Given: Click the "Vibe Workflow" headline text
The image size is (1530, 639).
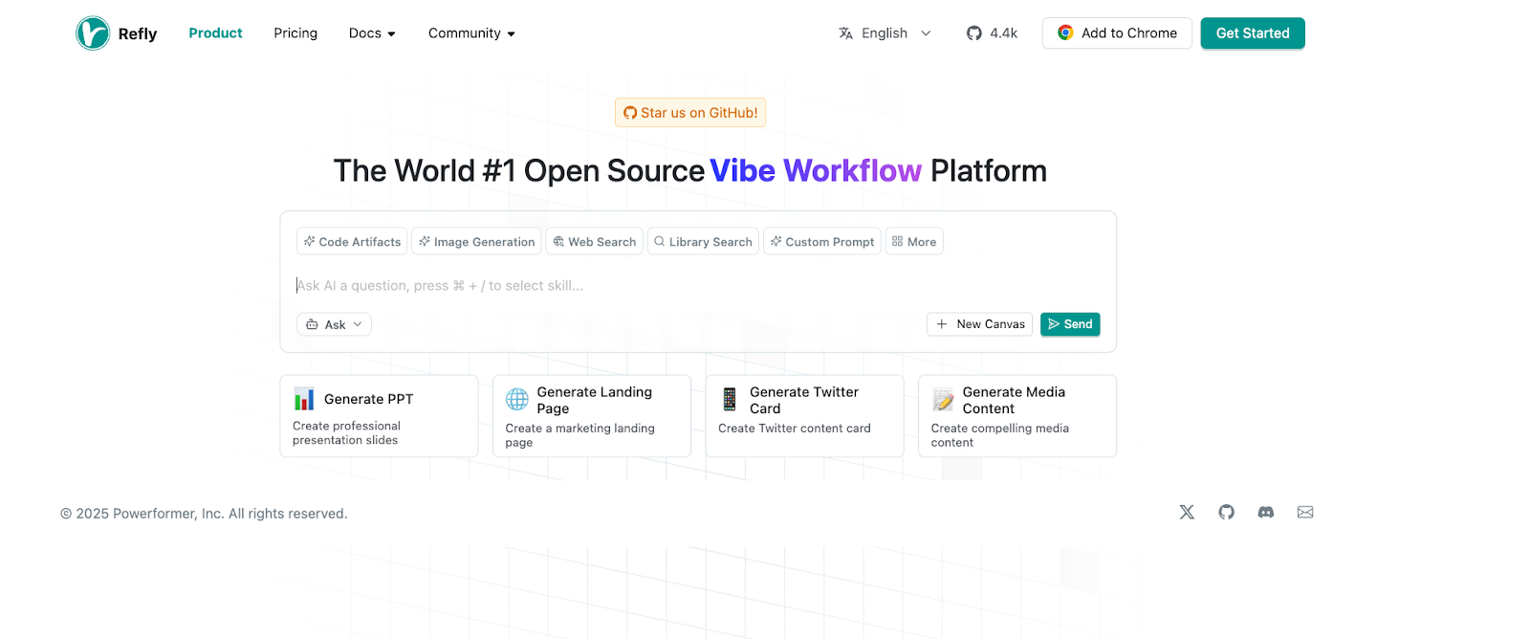Looking at the screenshot, I should pyautogui.click(x=816, y=170).
